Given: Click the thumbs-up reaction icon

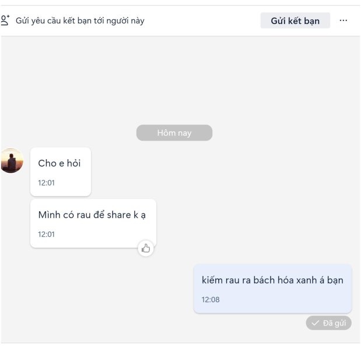Looking at the screenshot, I should click(x=146, y=249).
